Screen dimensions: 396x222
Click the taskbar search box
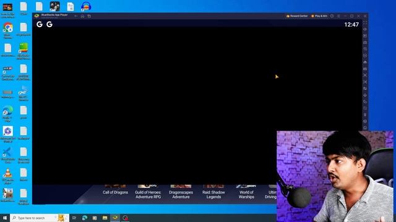[x=40, y=218]
